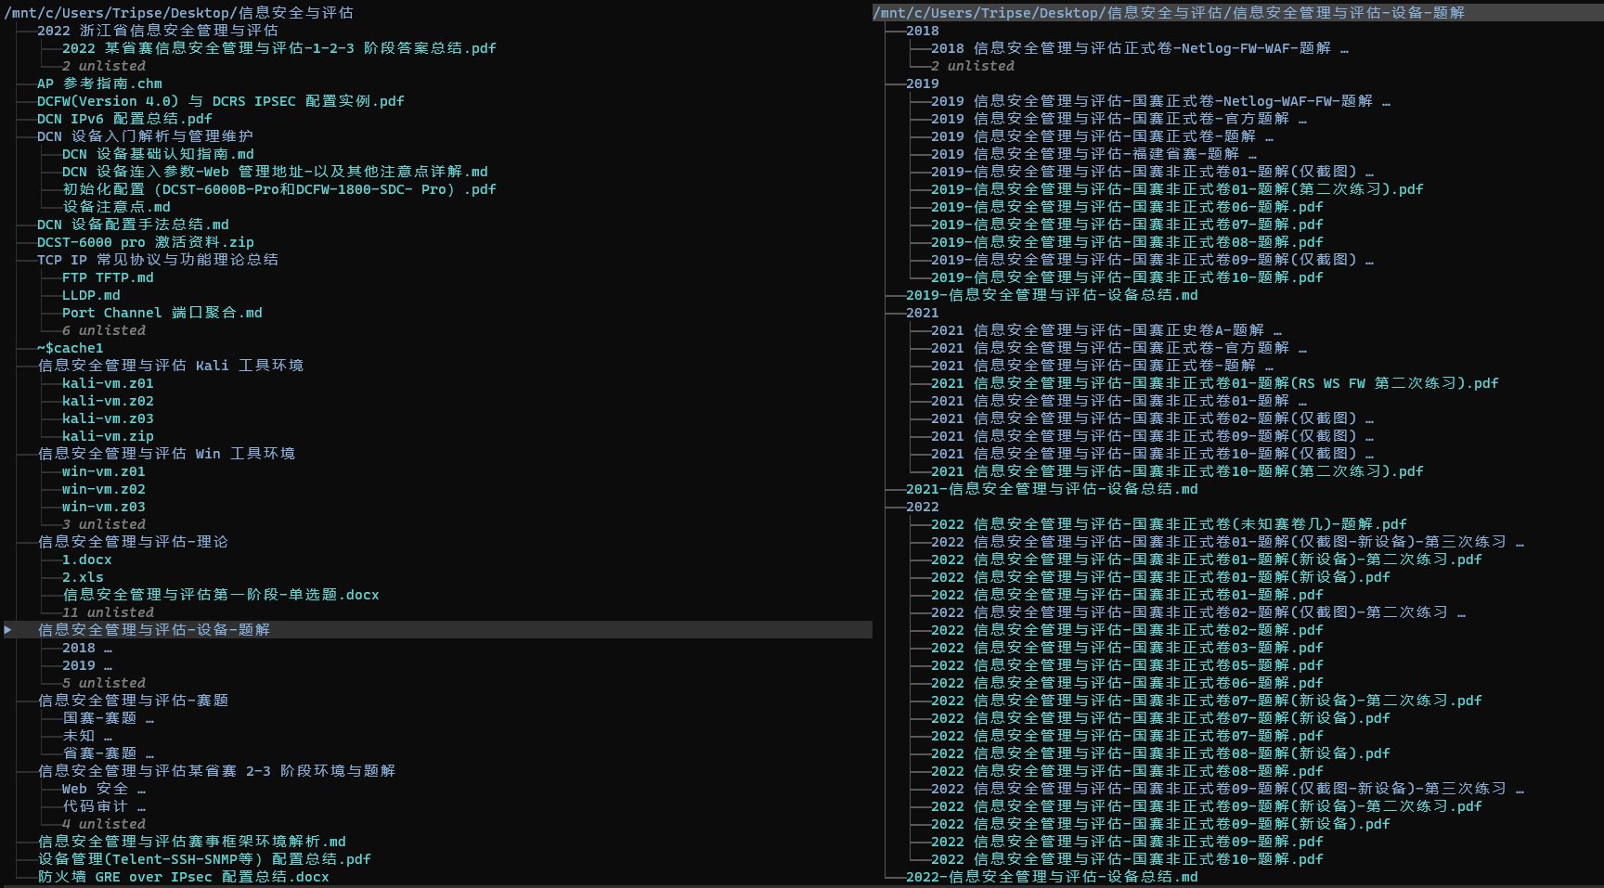Open AP 参考指南.chm
The height and width of the screenshot is (888, 1604).
click(97, 83)
